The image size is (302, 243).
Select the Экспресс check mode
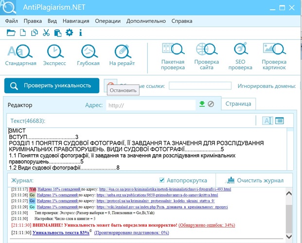pyautogui.click(x=54, y=55)
